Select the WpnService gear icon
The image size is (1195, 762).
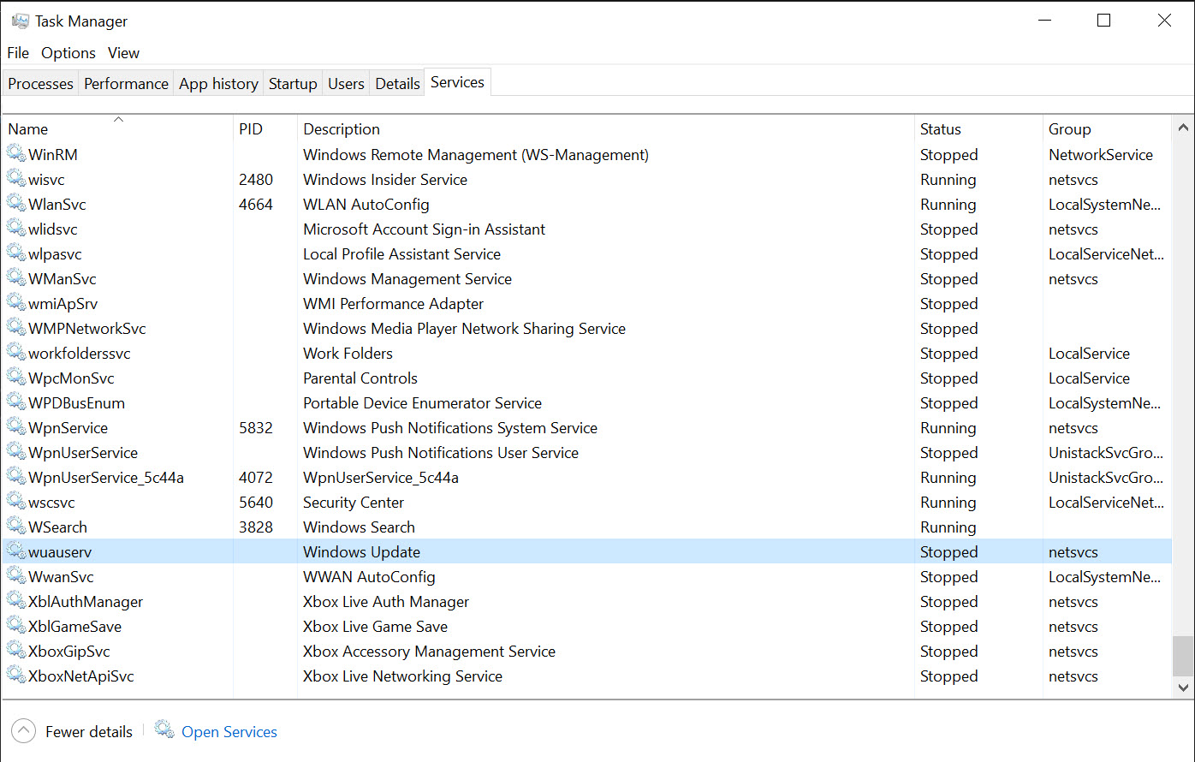point(16,427)
